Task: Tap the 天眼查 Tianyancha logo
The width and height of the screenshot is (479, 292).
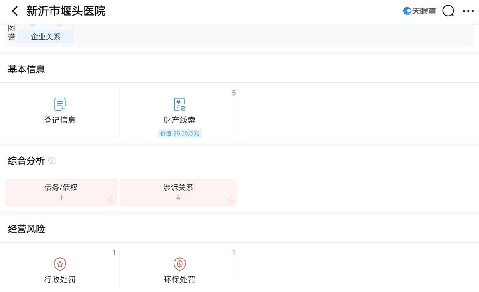Action: click(419, 11)
